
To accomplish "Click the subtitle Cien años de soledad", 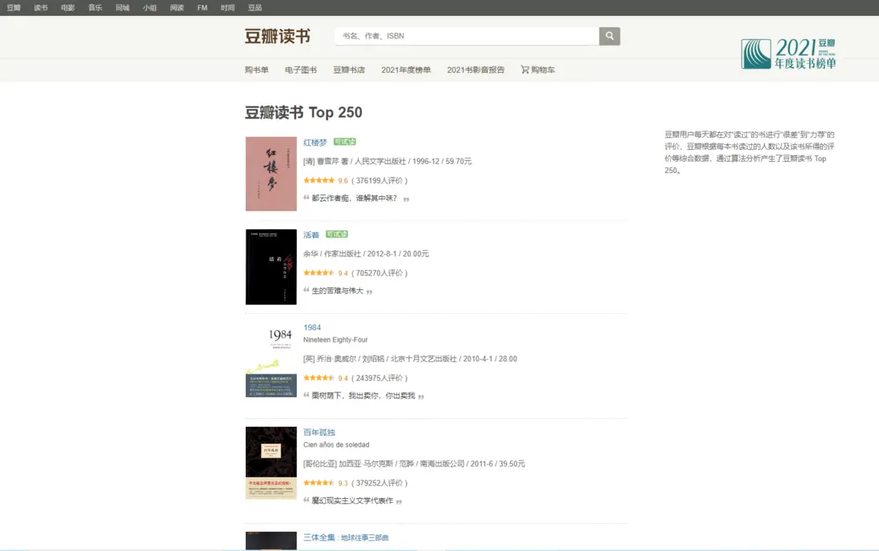I will 336,445.
